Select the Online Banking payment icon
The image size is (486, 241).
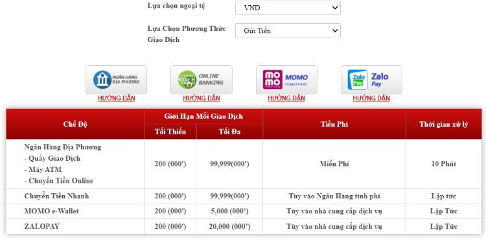pyautogui.click(x=201, y=79)
